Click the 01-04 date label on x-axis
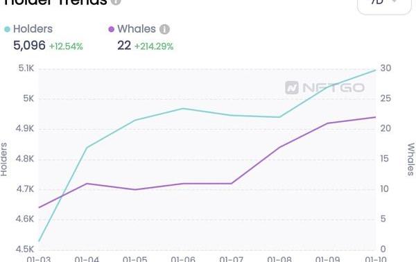 click(x=87, y=259)
